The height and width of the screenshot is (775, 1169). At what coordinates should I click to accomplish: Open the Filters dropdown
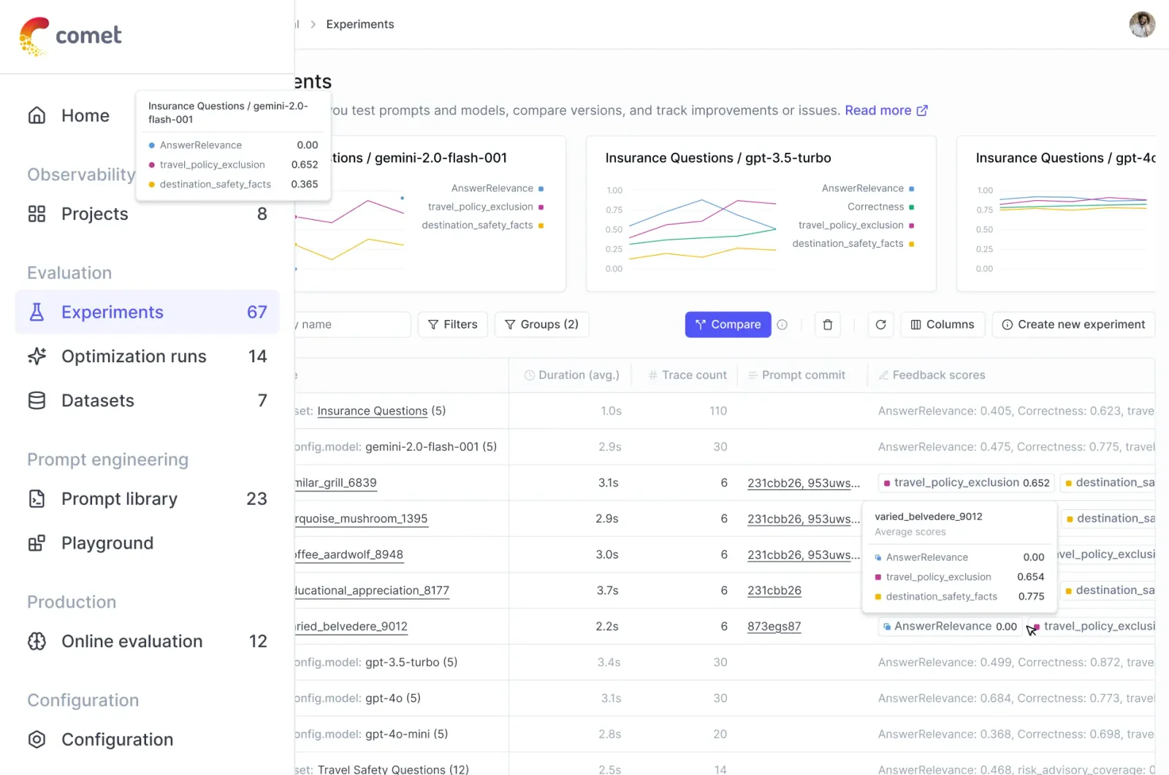(452, 325)
